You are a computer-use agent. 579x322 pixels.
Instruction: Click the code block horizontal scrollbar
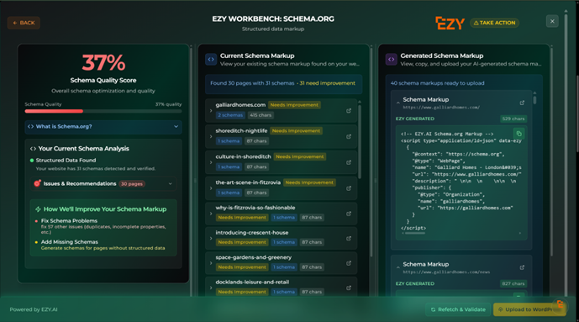coord(415,233)
